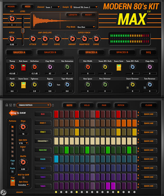Click the Steps knob
Image resolution: width=164 pixels, height=196 pixels.
(23, 127)
